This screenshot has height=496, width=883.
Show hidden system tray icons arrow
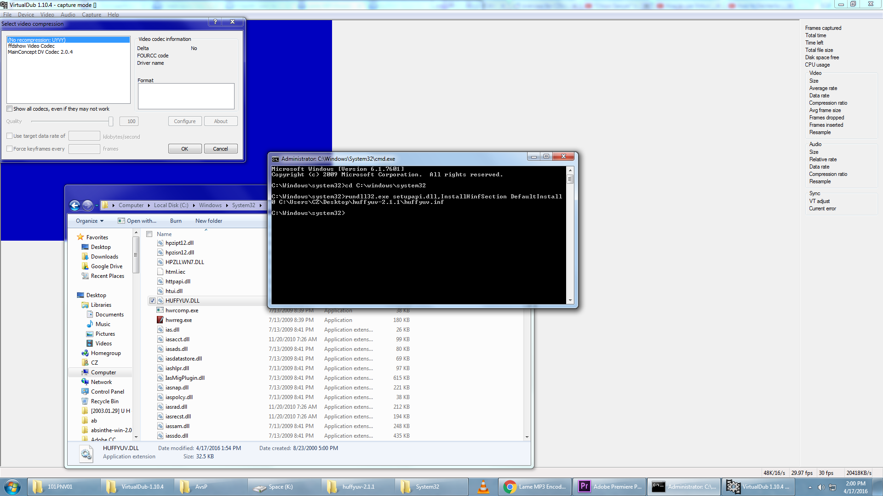(810, 487)
